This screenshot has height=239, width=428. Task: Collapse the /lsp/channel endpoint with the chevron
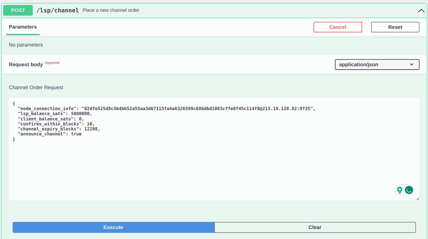coord(421,11)
